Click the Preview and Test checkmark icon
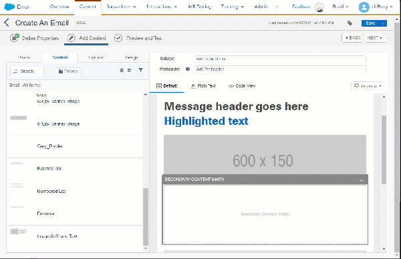401x259 pixels. 118,38
